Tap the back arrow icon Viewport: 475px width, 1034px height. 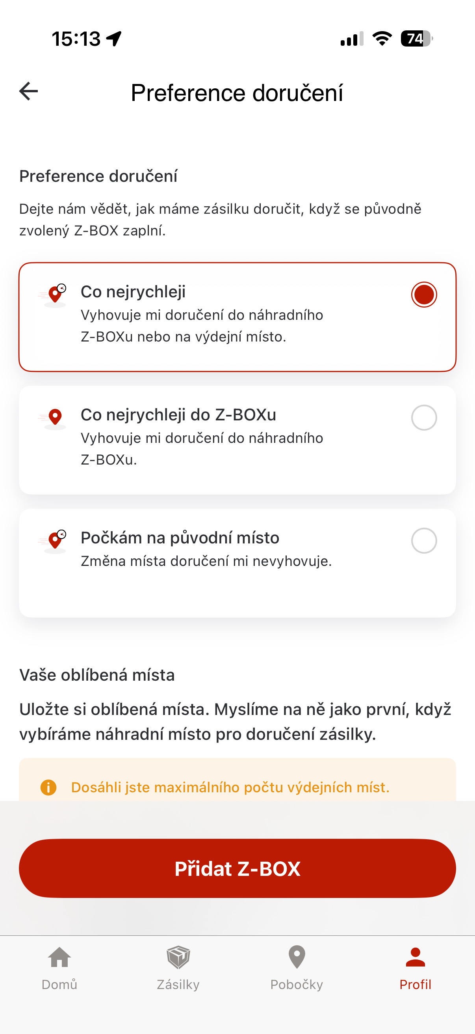pyautogui.click(x=28, y=91)
